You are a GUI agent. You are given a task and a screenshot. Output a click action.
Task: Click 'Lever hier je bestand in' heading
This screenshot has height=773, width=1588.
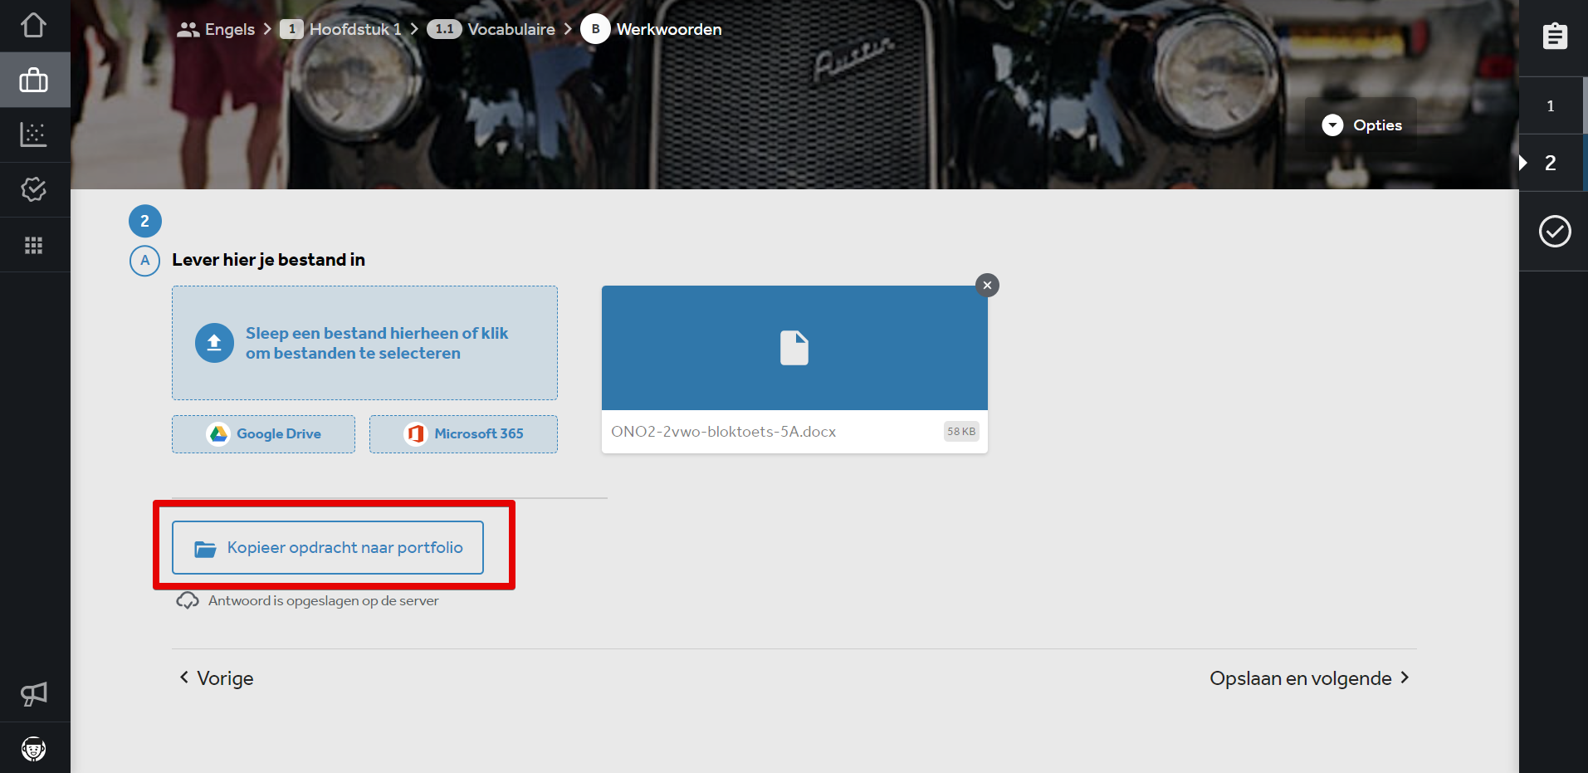click(x=269, y=260)
